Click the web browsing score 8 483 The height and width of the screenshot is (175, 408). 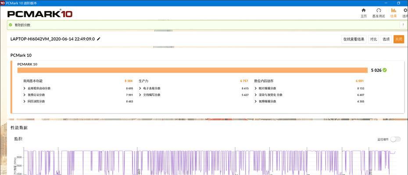pyautogui.click(x=129, y=101)
